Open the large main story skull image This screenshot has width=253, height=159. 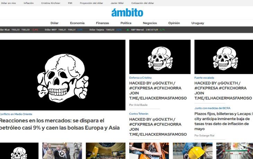(63, 75)
